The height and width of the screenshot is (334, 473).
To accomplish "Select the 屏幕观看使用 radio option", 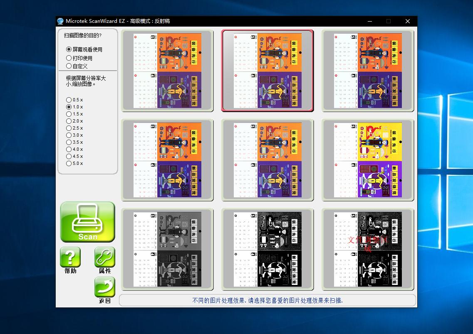I will (x=84, y=49).
